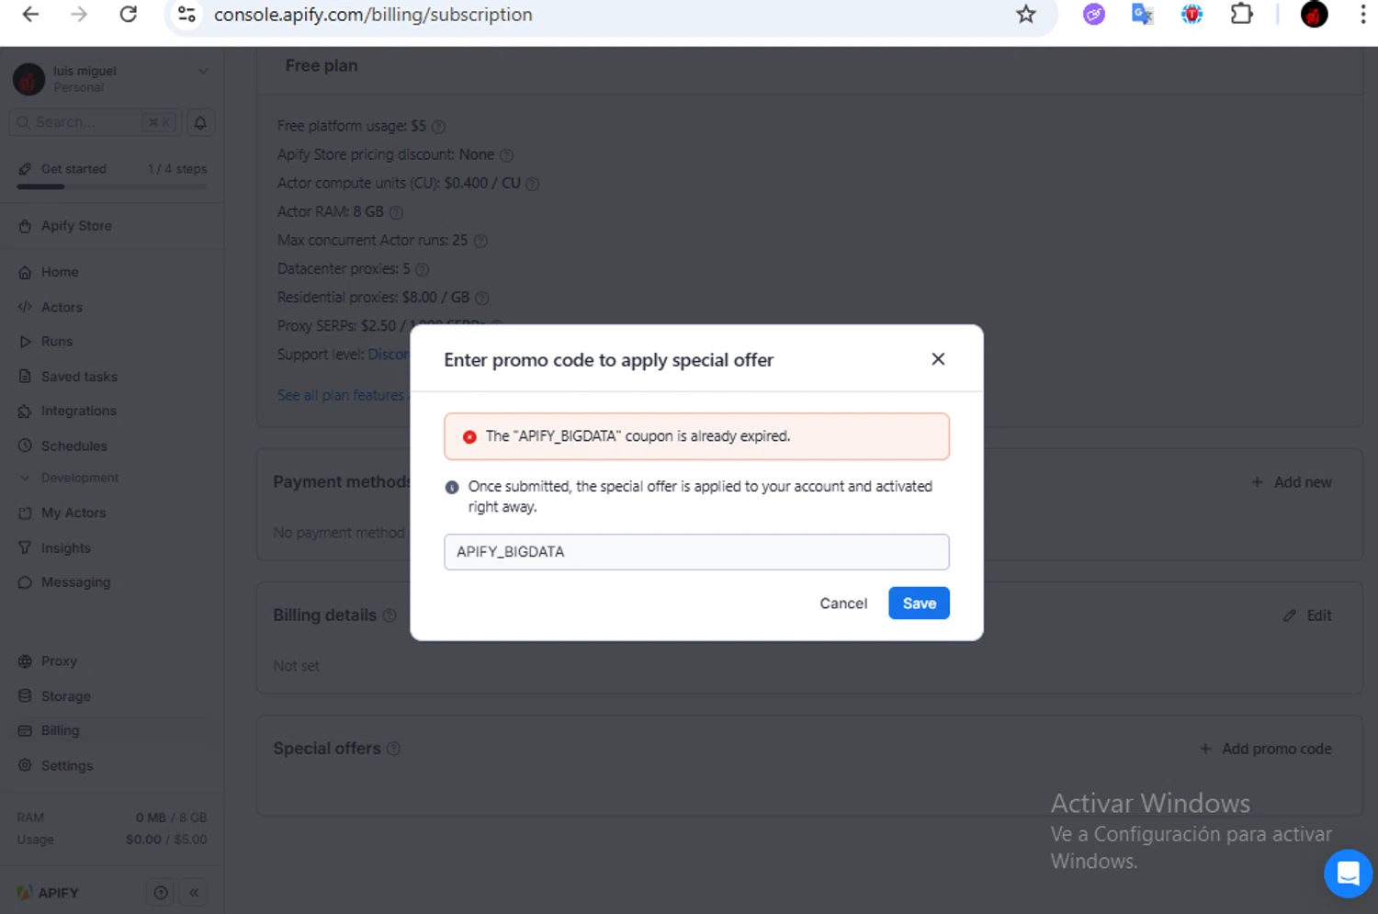Edit the Billing details
Viewport: 1378px width, 914px height.
[1307, 615]
